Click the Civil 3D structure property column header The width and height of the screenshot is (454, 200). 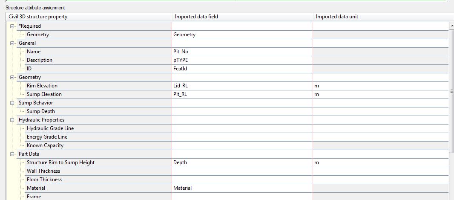coord(89,17)
